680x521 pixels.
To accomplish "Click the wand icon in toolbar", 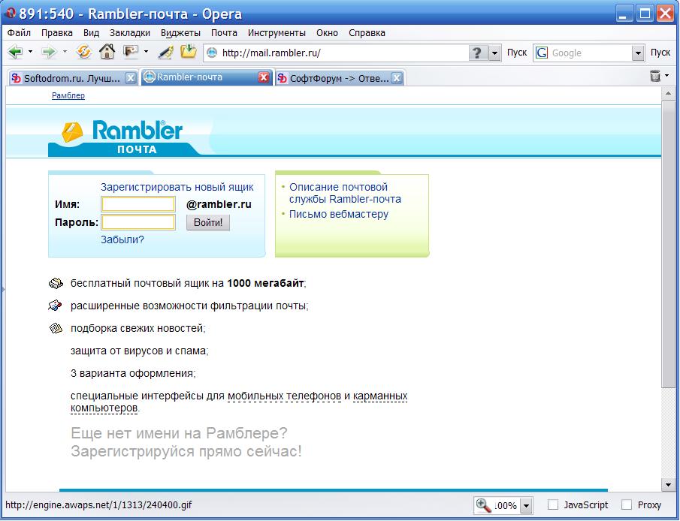I will (165, 53).
